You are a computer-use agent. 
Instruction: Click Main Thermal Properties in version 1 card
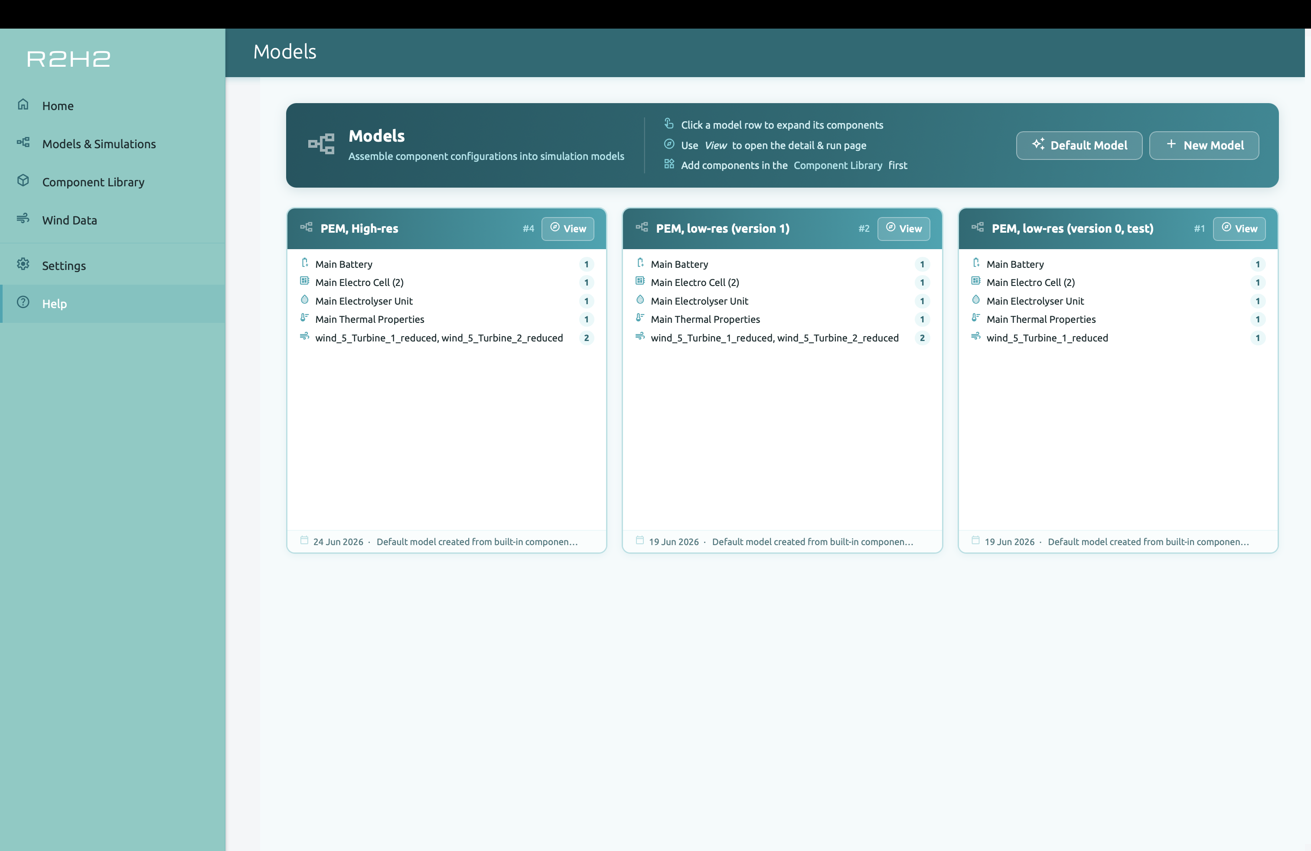782,319
